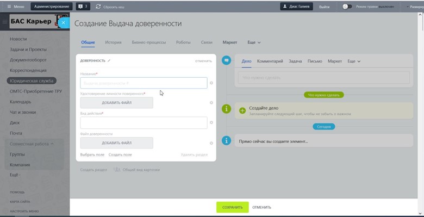
Task: Click Создать поле link
Action: tap(120, 155)
